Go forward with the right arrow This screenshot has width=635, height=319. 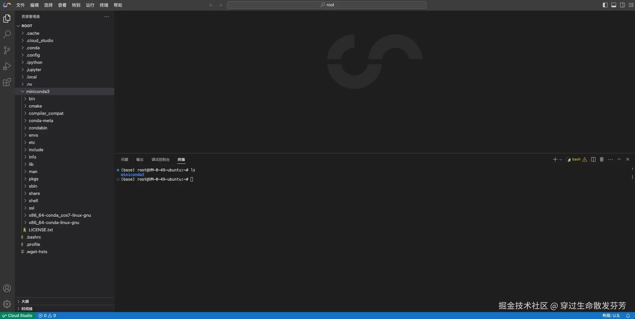[220, 5]
